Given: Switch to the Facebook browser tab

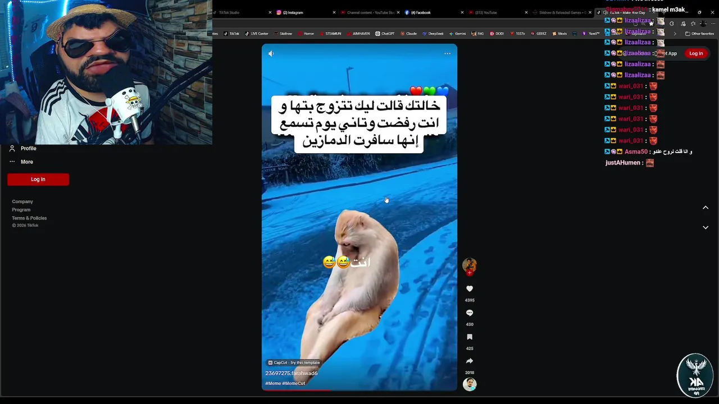Looking at the screenshot, I should [x=421, y=12].
